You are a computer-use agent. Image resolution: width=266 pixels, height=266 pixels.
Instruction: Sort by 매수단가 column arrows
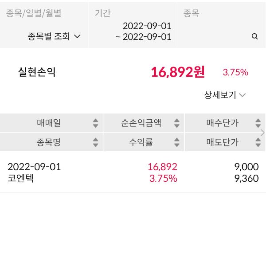[258, 123]
